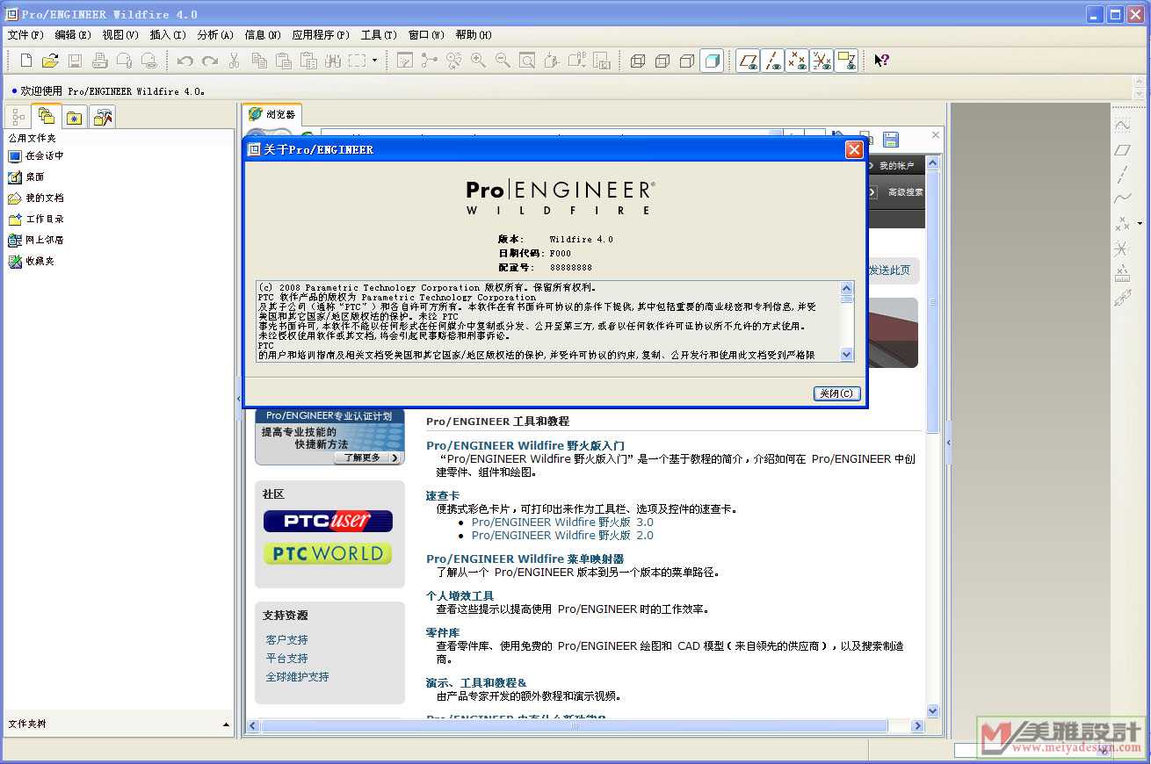This screenshot has width=1151, height=764.
Task: Click the Sketch tool icon in right toolbar
Action: pos(1122,126)
